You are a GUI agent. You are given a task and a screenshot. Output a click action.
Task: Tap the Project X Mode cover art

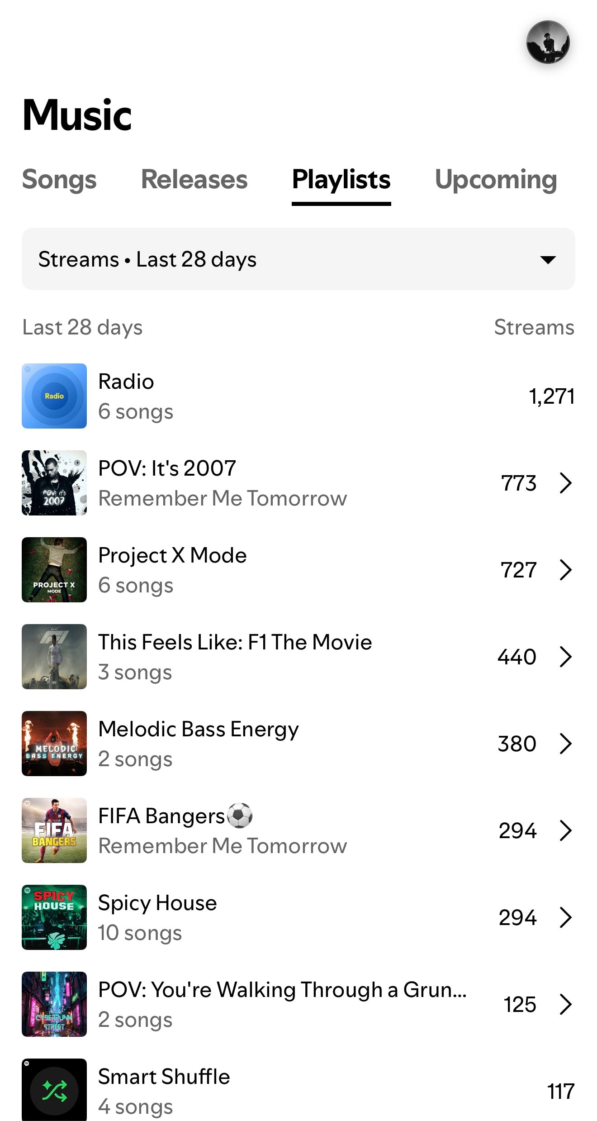click(54, 570)
